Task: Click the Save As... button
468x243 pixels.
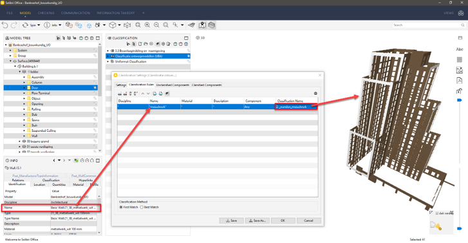Action: click(257, 221)
